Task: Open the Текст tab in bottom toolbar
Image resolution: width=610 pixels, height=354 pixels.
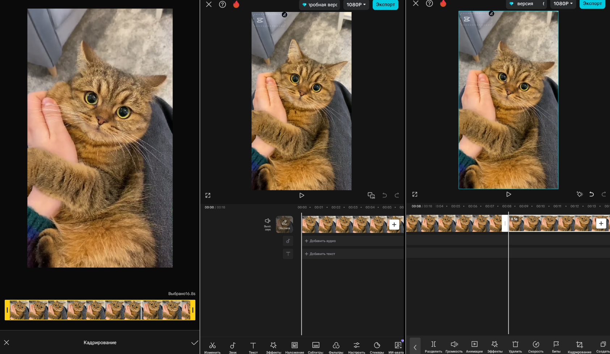Action: click(253, 347)
